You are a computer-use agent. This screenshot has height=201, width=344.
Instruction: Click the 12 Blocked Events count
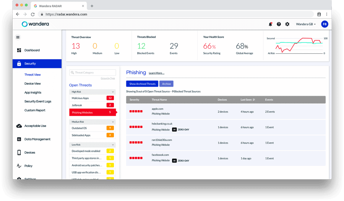pos(141,46)
